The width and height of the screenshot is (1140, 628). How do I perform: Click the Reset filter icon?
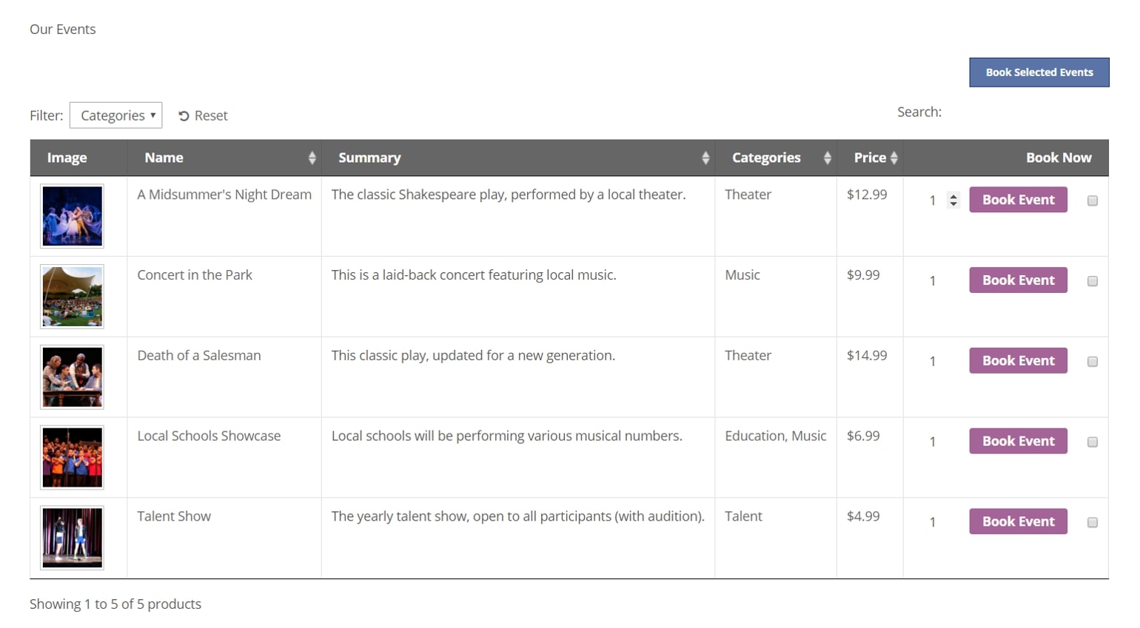pos(184,116)
